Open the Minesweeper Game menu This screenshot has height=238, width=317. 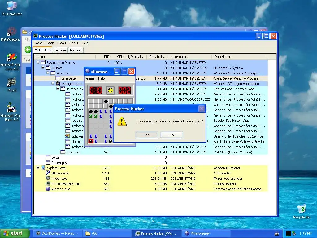pyautogui.click(x=90, y=78)
